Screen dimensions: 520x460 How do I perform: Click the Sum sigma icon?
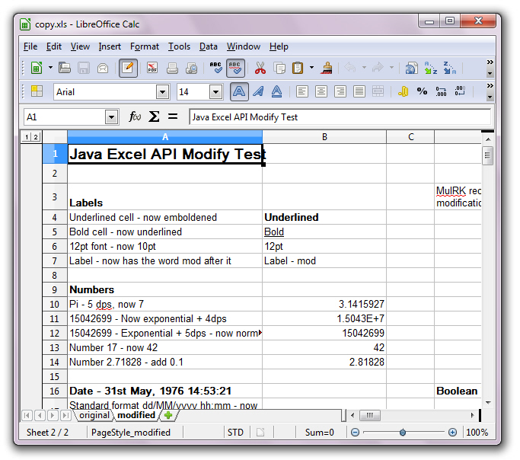point(154,117)
